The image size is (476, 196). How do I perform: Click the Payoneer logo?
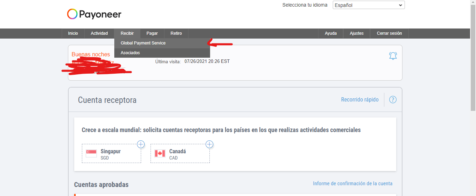click(x=94, y=14)
